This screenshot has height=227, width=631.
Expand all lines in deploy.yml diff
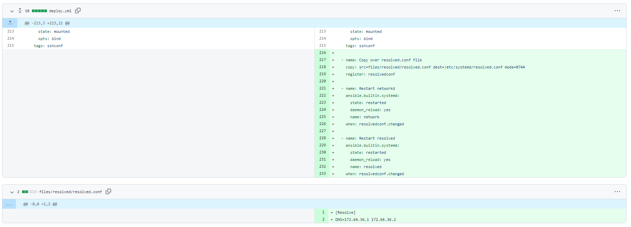tap(20, 11)
